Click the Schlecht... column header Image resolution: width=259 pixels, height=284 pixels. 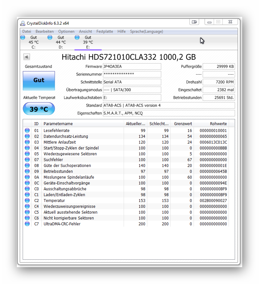[x=159, y=124]
